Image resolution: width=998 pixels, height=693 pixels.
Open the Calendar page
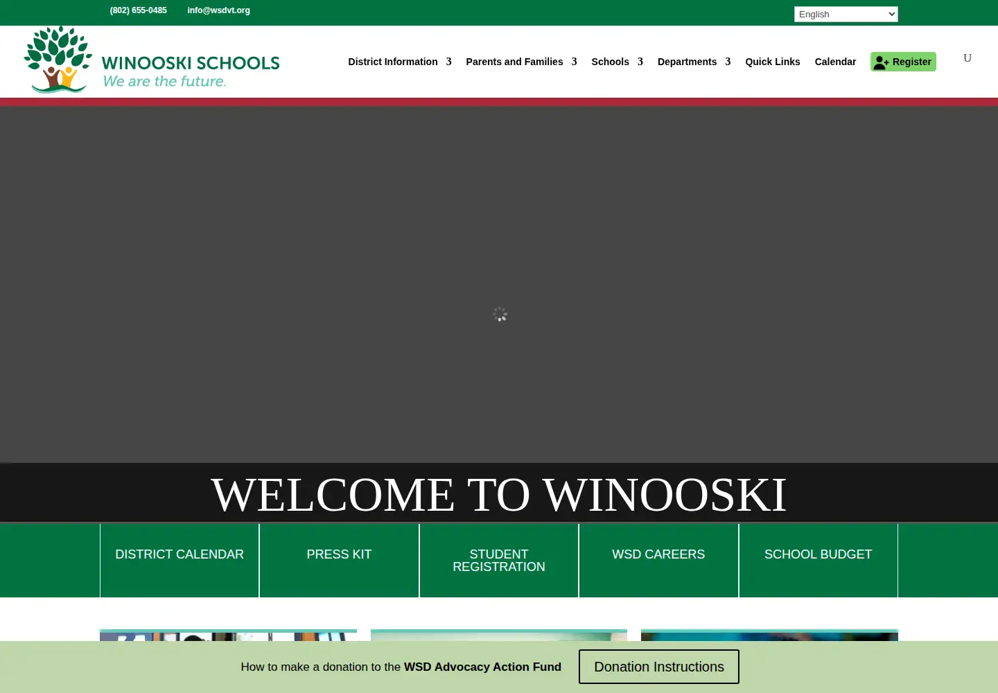[x=835, y=62]
